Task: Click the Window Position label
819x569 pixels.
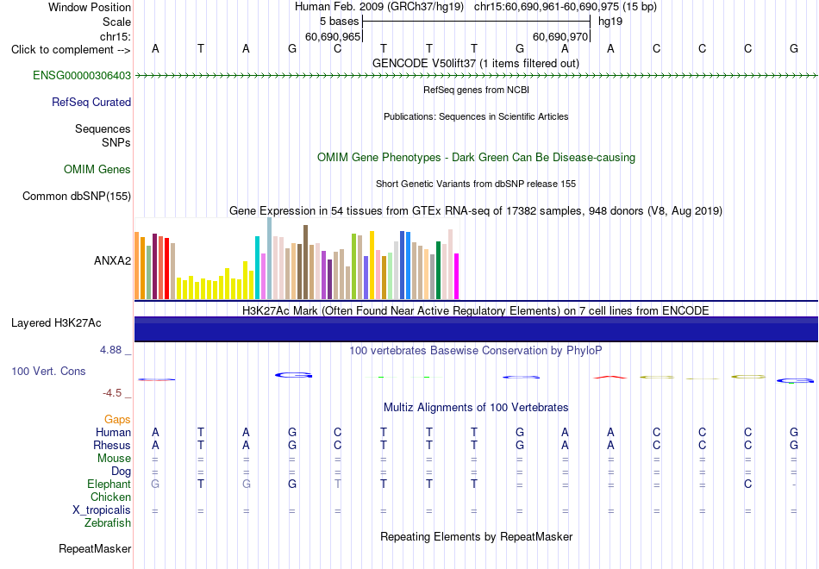Action: pyautogui.click(x=90, y=7)
